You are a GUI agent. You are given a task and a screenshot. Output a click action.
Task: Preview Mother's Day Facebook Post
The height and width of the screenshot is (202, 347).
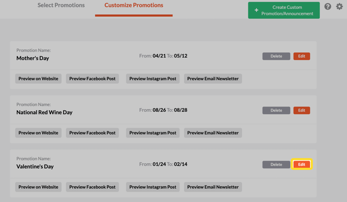click(x=92, y=79)
